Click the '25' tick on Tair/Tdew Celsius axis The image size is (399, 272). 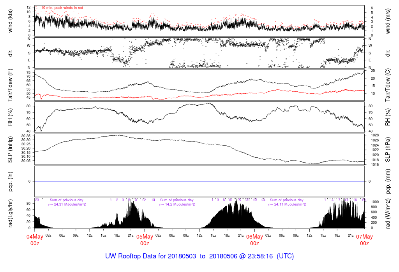pyautogui.click(x=373, y=71)
